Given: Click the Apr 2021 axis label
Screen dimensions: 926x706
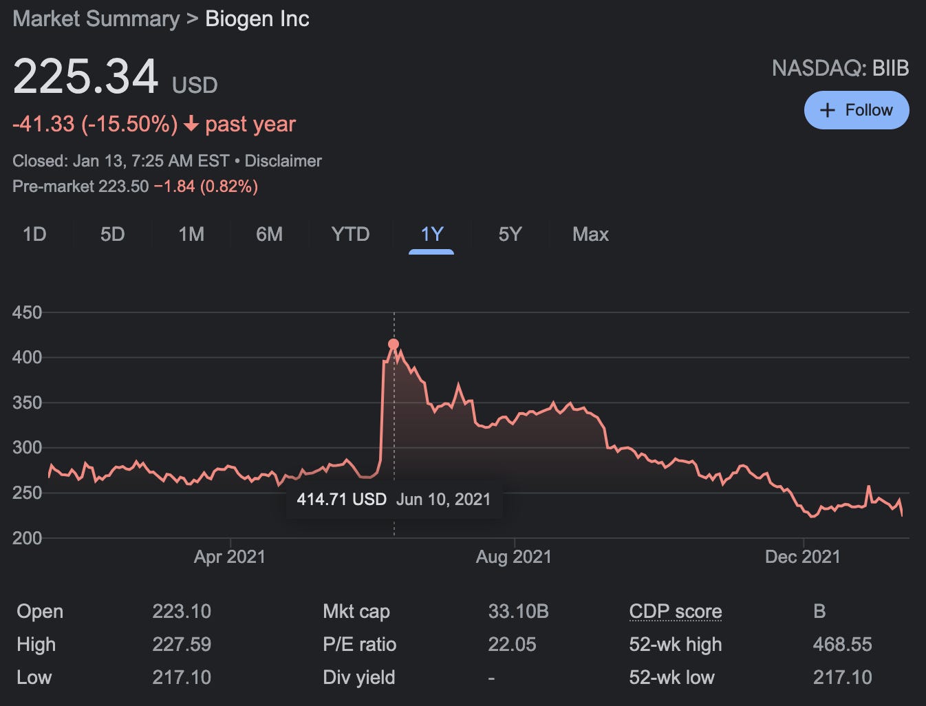Looking at the screenshot, I should (230, 557).
